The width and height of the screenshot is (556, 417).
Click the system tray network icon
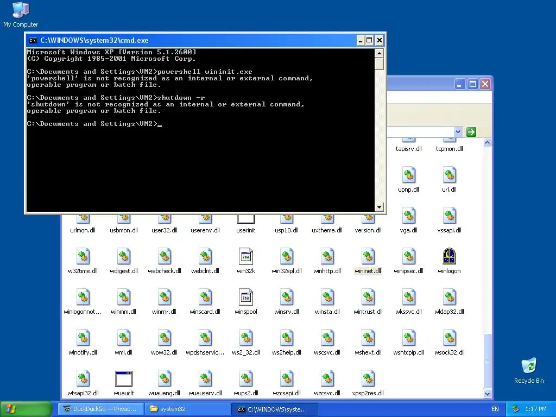(x=516, y=409)
